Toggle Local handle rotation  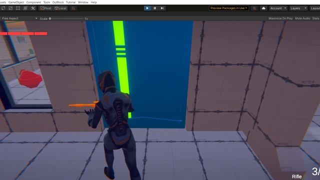(x=60, y=8)
